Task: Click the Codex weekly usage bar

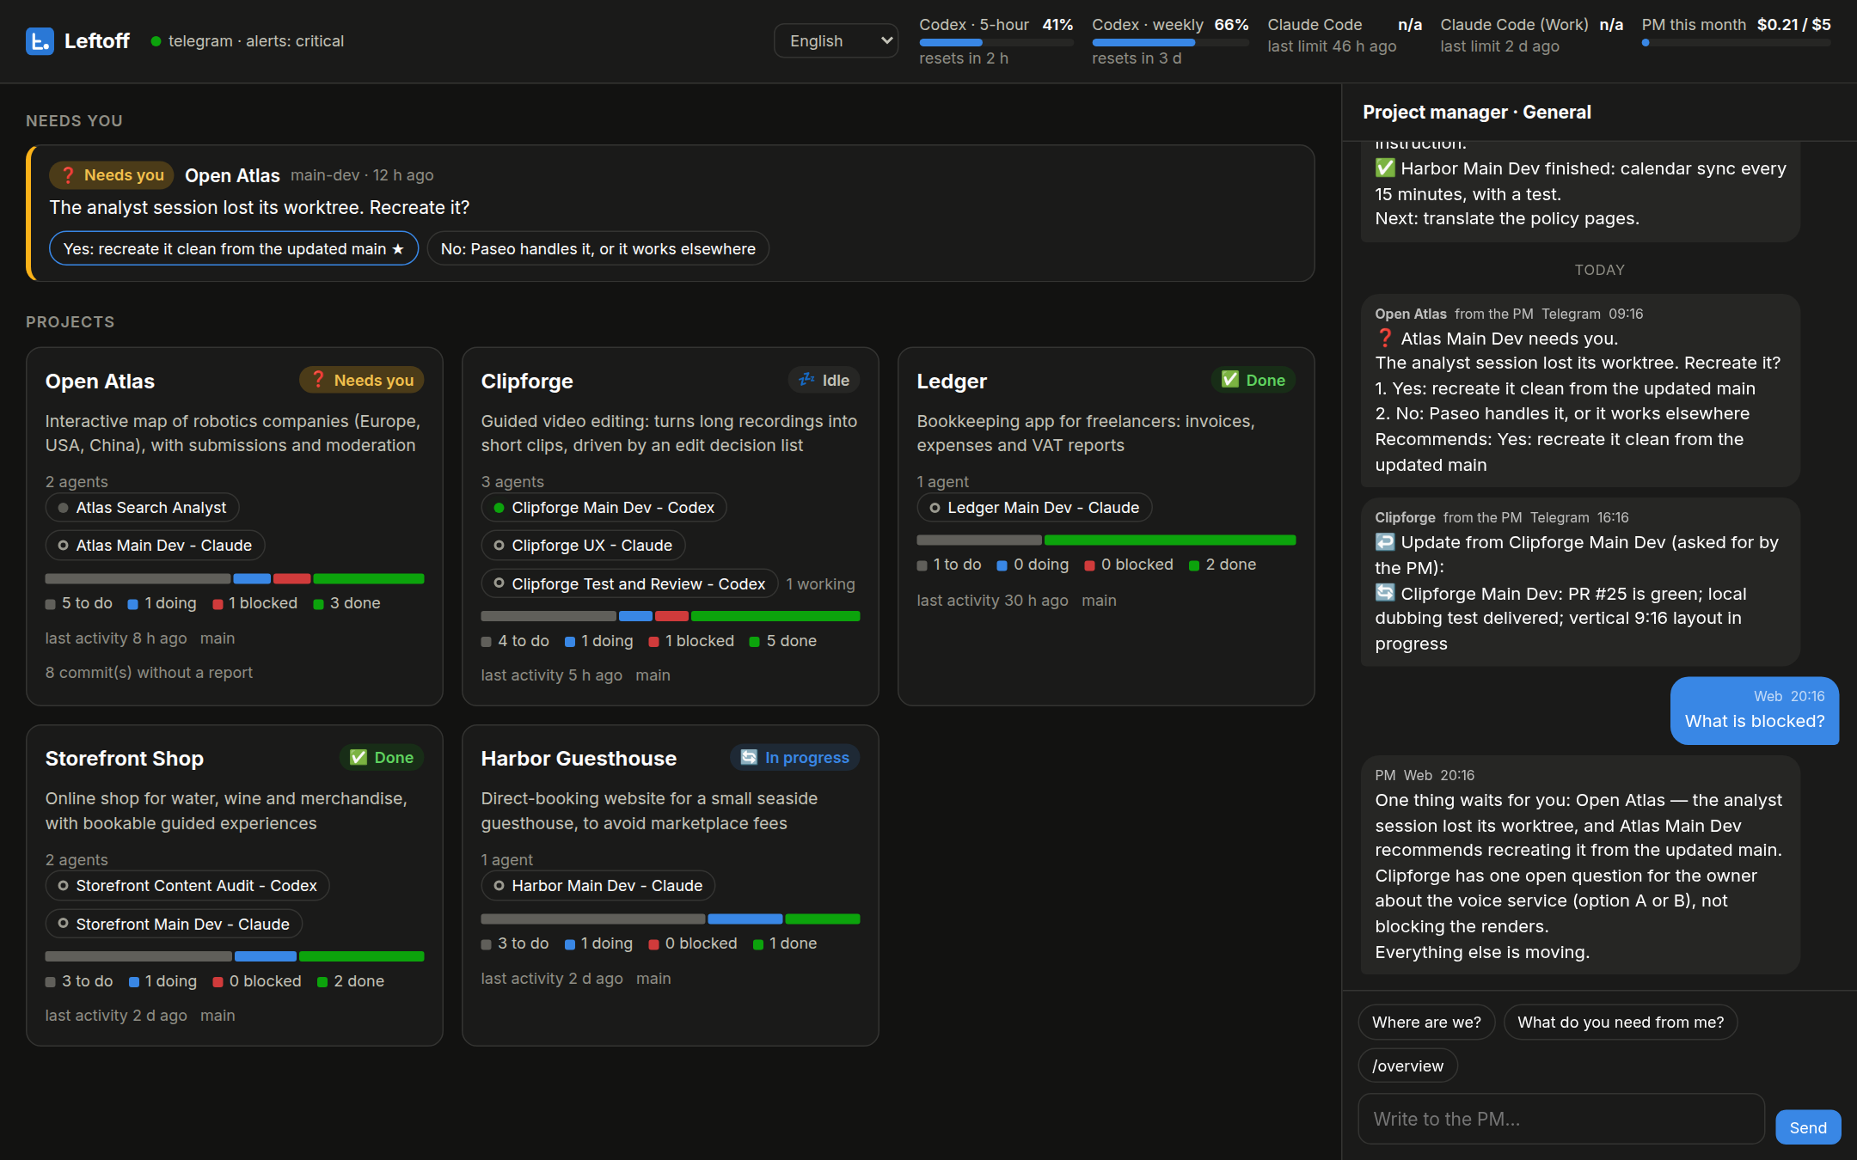Action: click(1170, 42)
